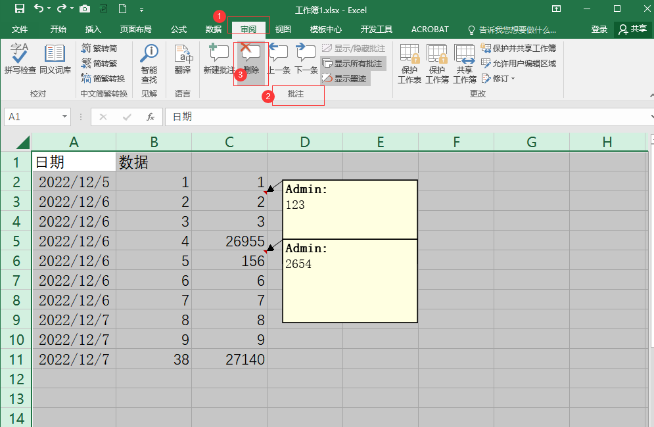Click 共享工作簿 share workbook

point(464,64)
